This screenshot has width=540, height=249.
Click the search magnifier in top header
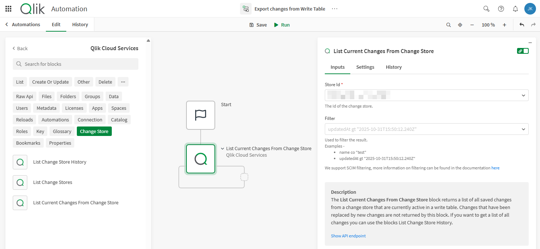(486, 9)
